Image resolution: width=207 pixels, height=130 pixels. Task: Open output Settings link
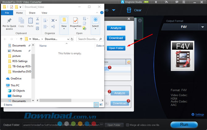[200, 114]
